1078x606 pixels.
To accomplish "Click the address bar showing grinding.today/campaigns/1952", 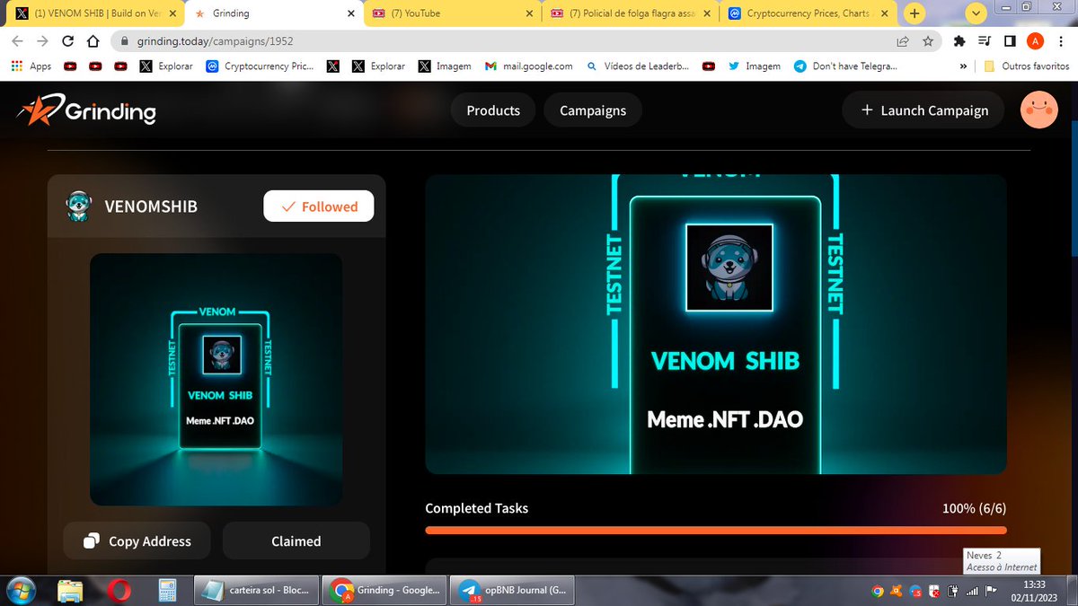I will coord(503,41).
